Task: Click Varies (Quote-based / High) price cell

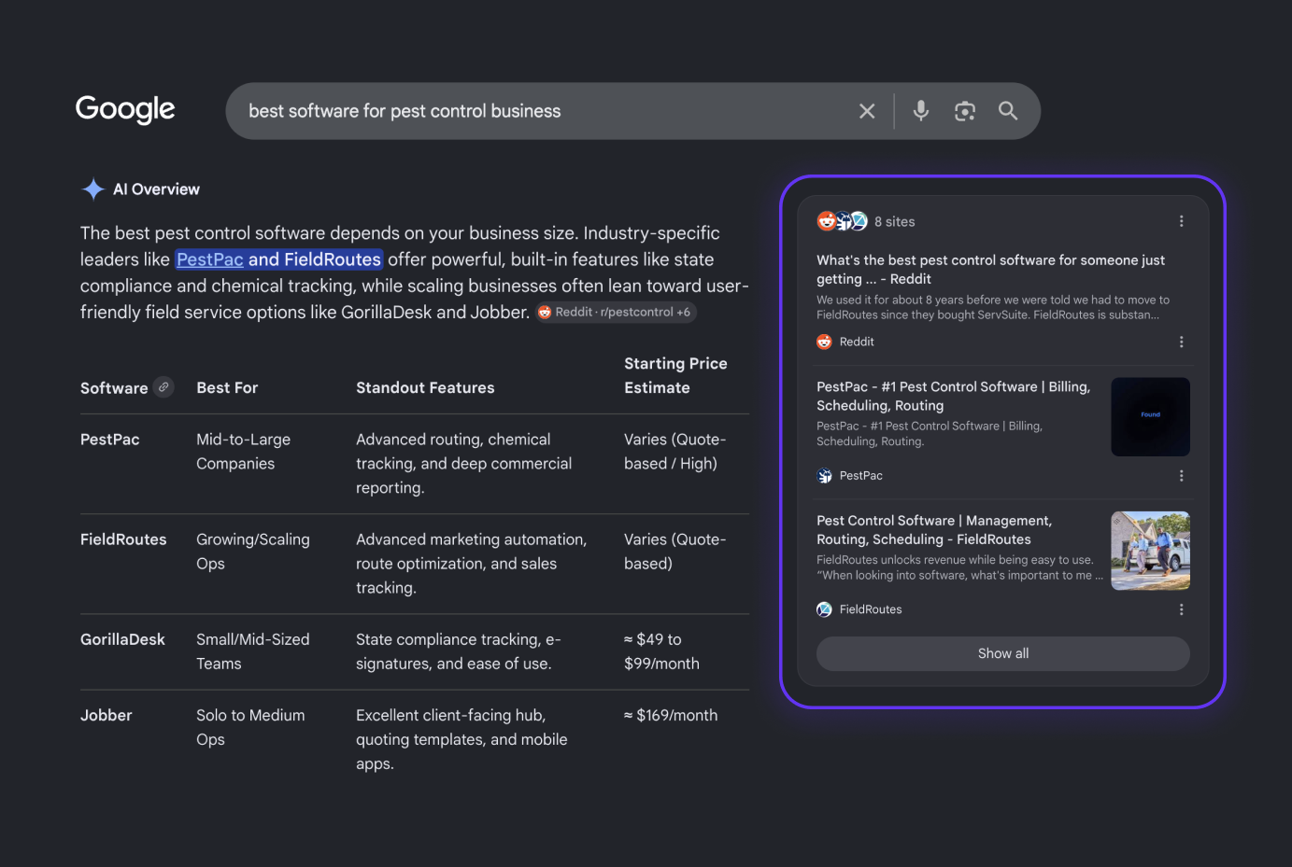Action: coord(674,452)
